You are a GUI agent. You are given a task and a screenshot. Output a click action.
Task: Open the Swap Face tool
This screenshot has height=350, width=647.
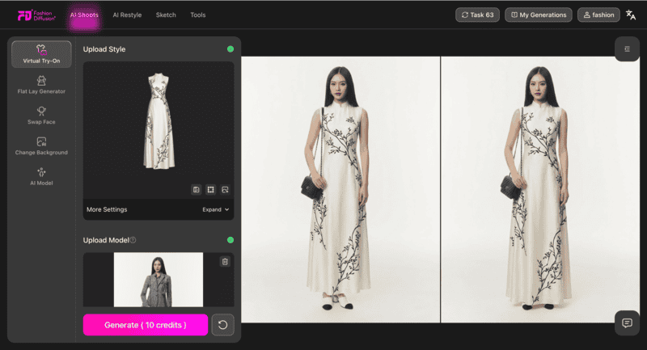tap(41, 116)
